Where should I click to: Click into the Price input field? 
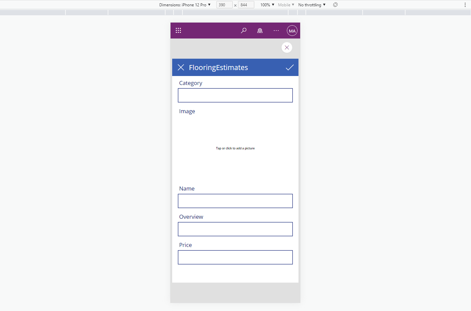click(235, 257)
